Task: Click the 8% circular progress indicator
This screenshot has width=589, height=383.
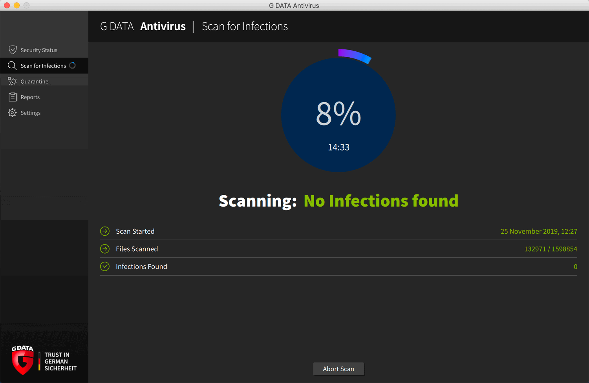Action: (338, 114)
